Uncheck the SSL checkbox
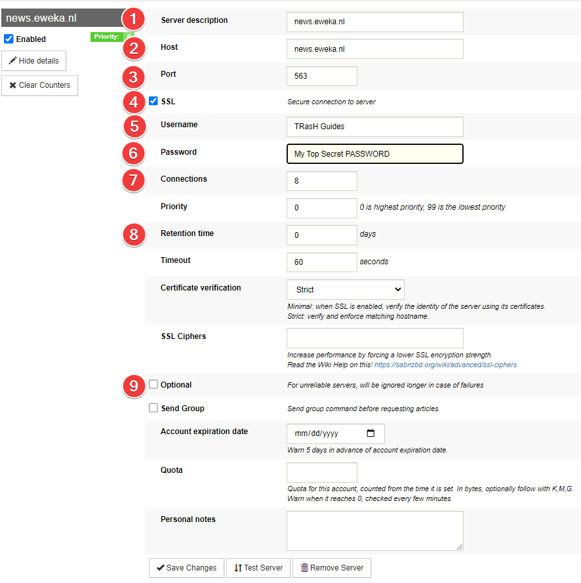 coord(153,101)
